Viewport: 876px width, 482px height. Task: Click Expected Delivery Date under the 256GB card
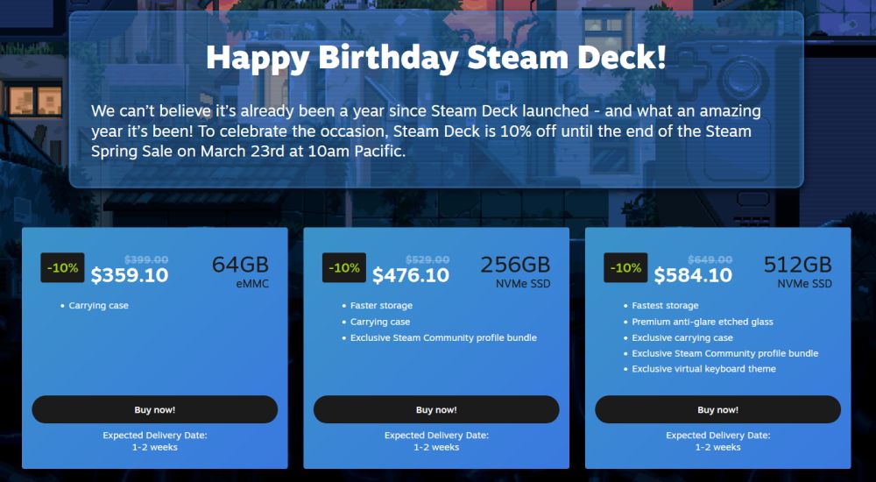click(x=436, y=436)
